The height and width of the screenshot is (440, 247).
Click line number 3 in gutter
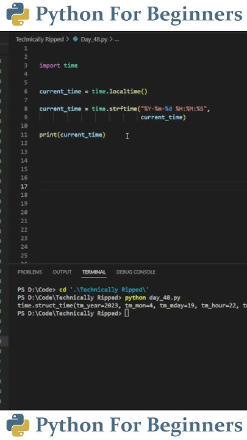[26, 65]
